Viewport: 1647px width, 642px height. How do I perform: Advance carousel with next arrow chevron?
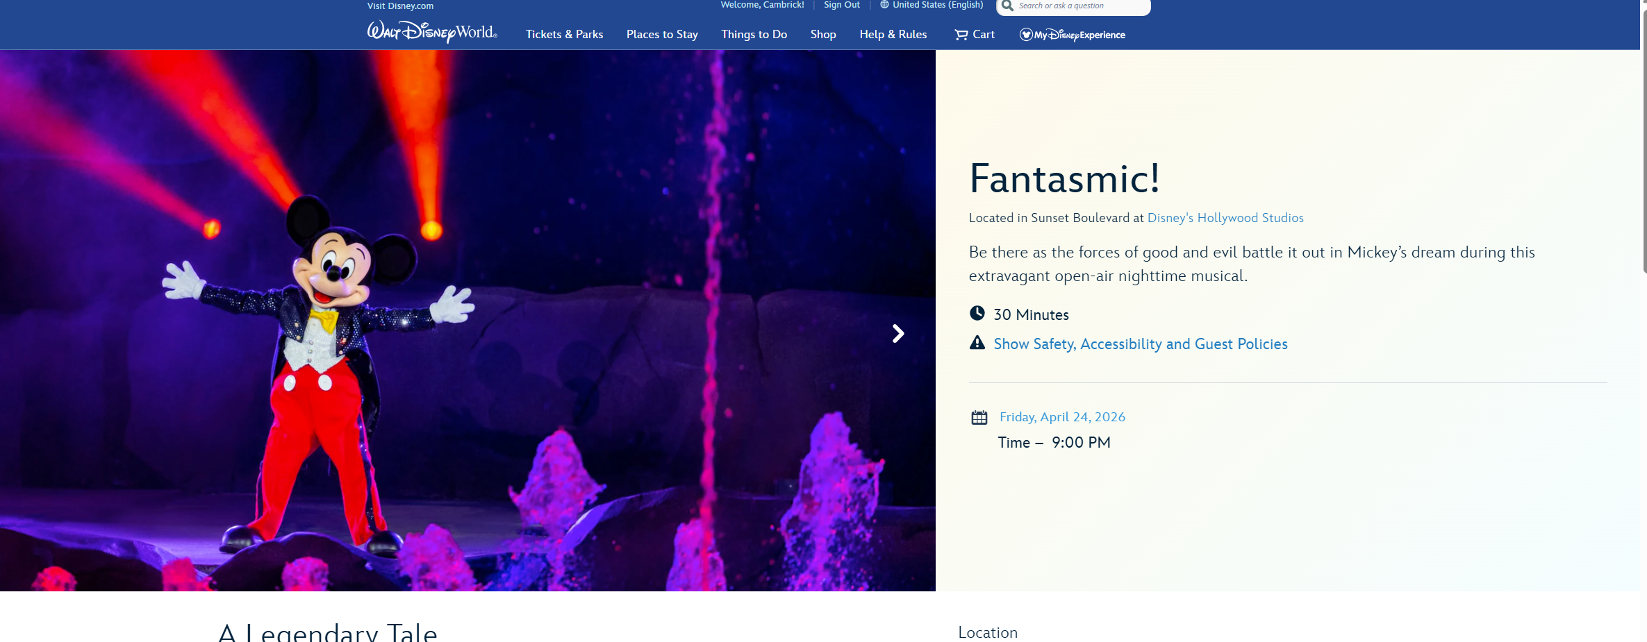pyautogui.click(x=897, y=334)
